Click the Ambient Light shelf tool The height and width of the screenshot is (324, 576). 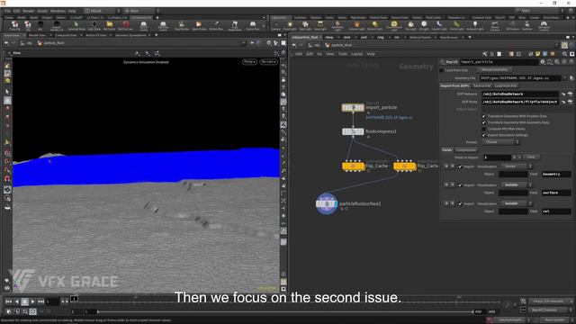(x=475, y=25)
